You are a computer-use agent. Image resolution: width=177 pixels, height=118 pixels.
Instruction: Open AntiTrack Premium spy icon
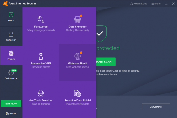pos(41,93)
